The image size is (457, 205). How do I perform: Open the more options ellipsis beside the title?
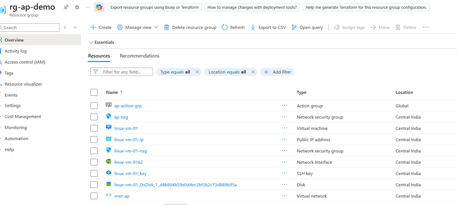[x=88, y=8]
